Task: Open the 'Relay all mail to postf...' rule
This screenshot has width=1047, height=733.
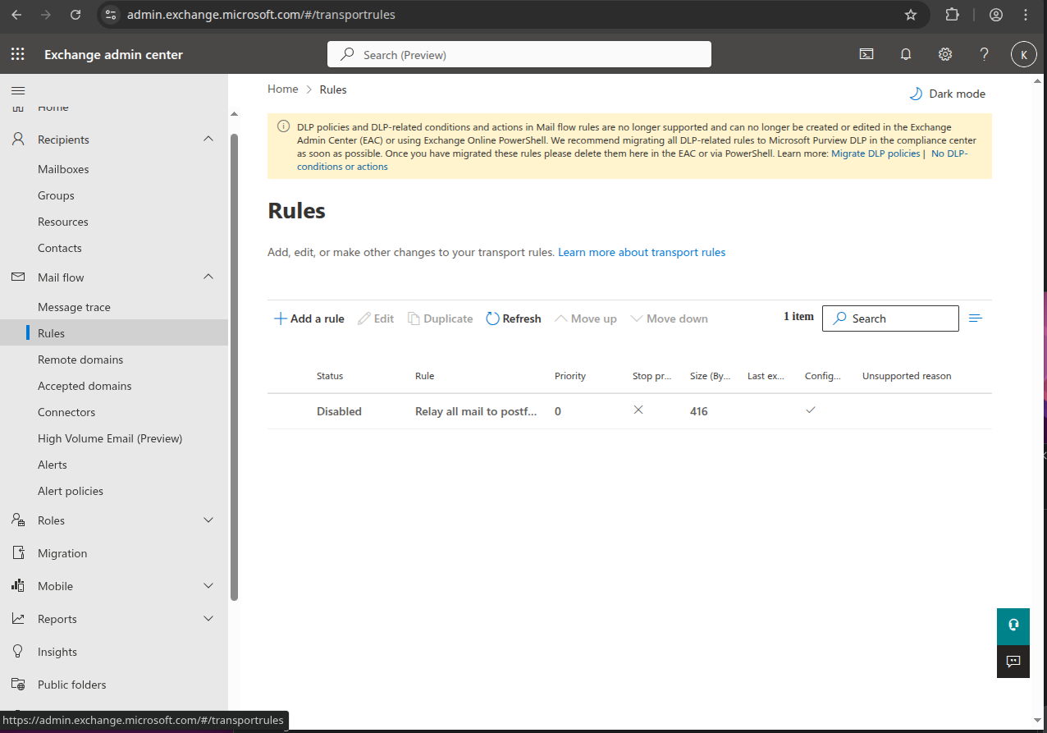Action: coord(476,411)
